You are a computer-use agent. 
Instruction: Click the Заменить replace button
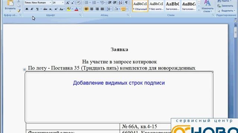click(225, 6)
